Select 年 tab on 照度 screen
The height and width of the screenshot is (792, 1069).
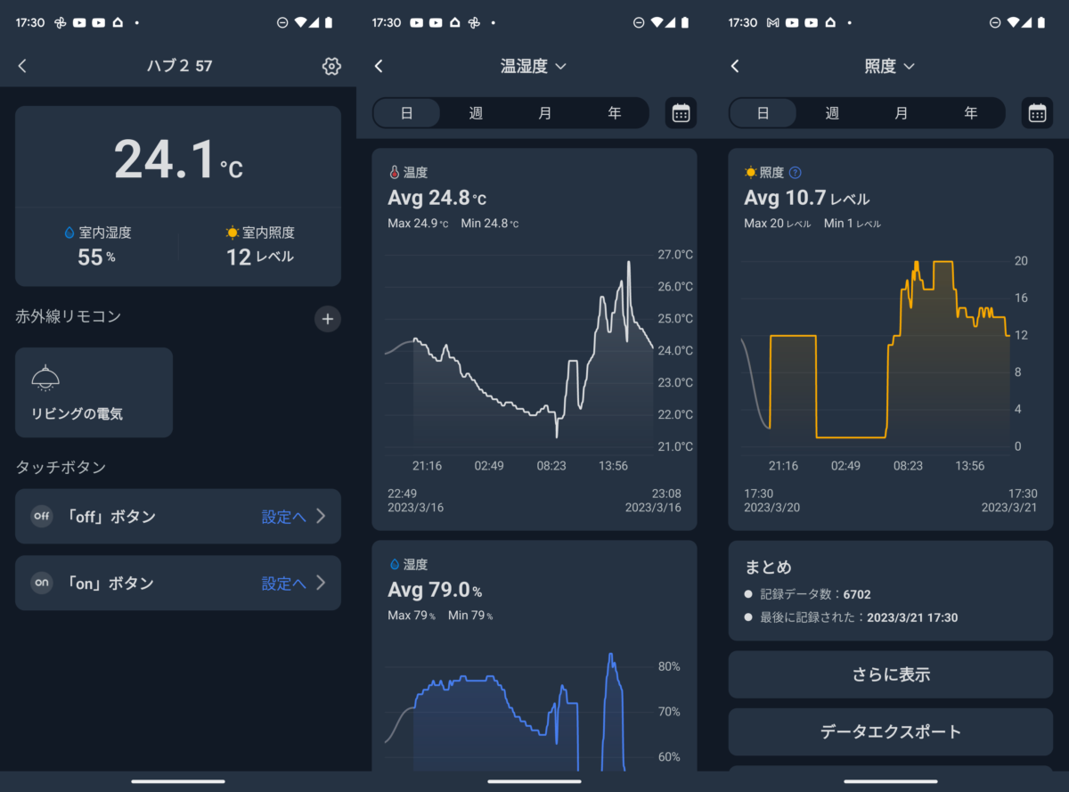tap(971, 113)
